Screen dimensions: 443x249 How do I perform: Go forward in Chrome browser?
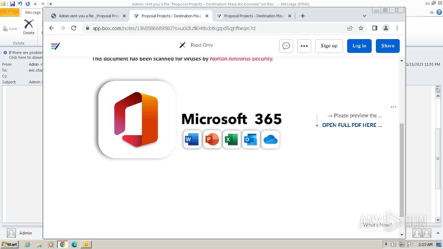[x=63, y=28]
